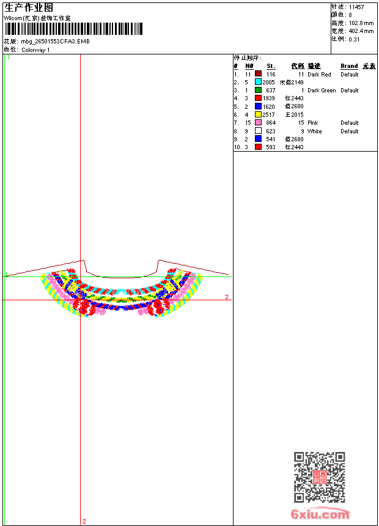This screenshot has width=379, height=526.
Task: Click stitch count 864 in row 7
Action: tap(271, 123)
